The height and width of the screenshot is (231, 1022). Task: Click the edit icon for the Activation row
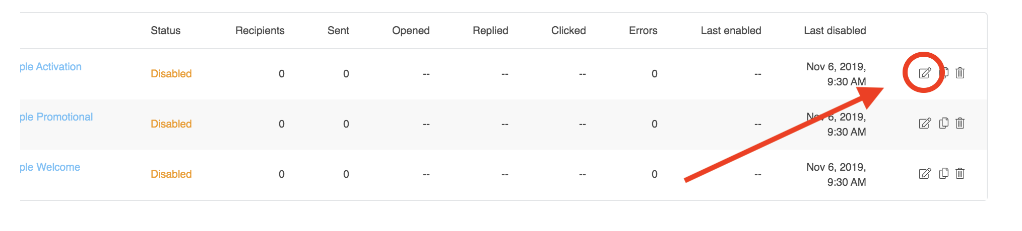(924, 73)
